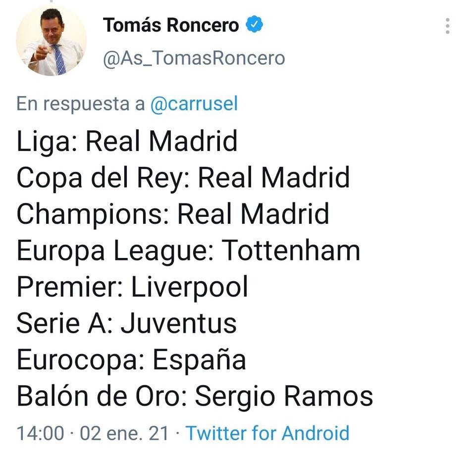Open Tomás Roncero's profile picture
Screen dimensions: 474x461
51,41
